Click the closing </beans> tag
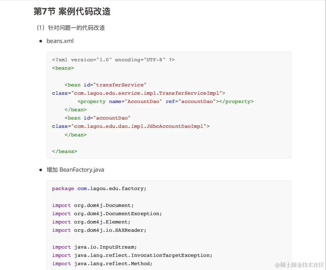326x270 pixels. (65, 151)
